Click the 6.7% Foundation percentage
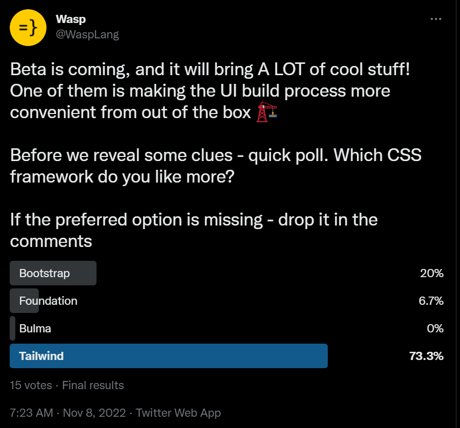The image size is (460, 428). [x=431, y=301]
